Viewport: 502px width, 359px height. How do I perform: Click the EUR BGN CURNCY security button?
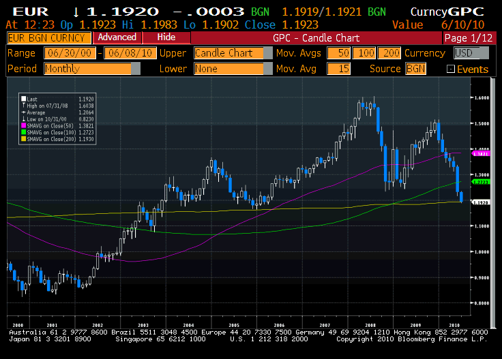tap(46, 38)
